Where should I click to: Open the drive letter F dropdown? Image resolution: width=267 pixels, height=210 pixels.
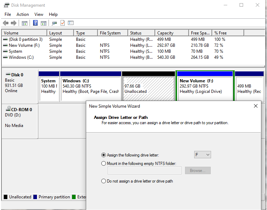[x=203, y=155]
